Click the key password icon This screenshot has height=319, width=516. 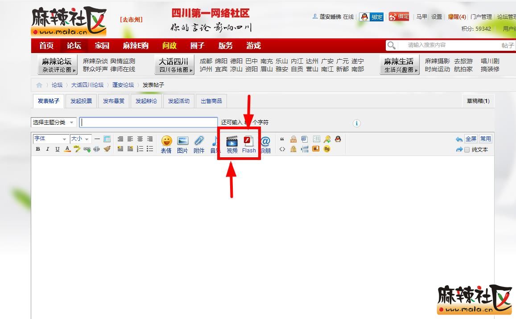click(x=327, y=139)
